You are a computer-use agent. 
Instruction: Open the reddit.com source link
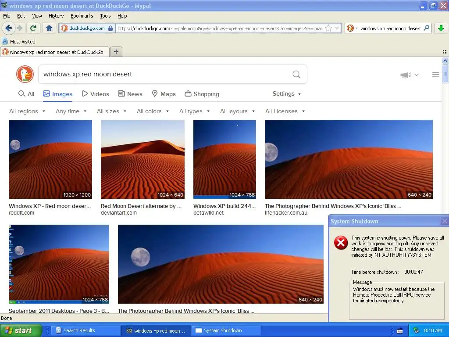(x=21, y=213)
